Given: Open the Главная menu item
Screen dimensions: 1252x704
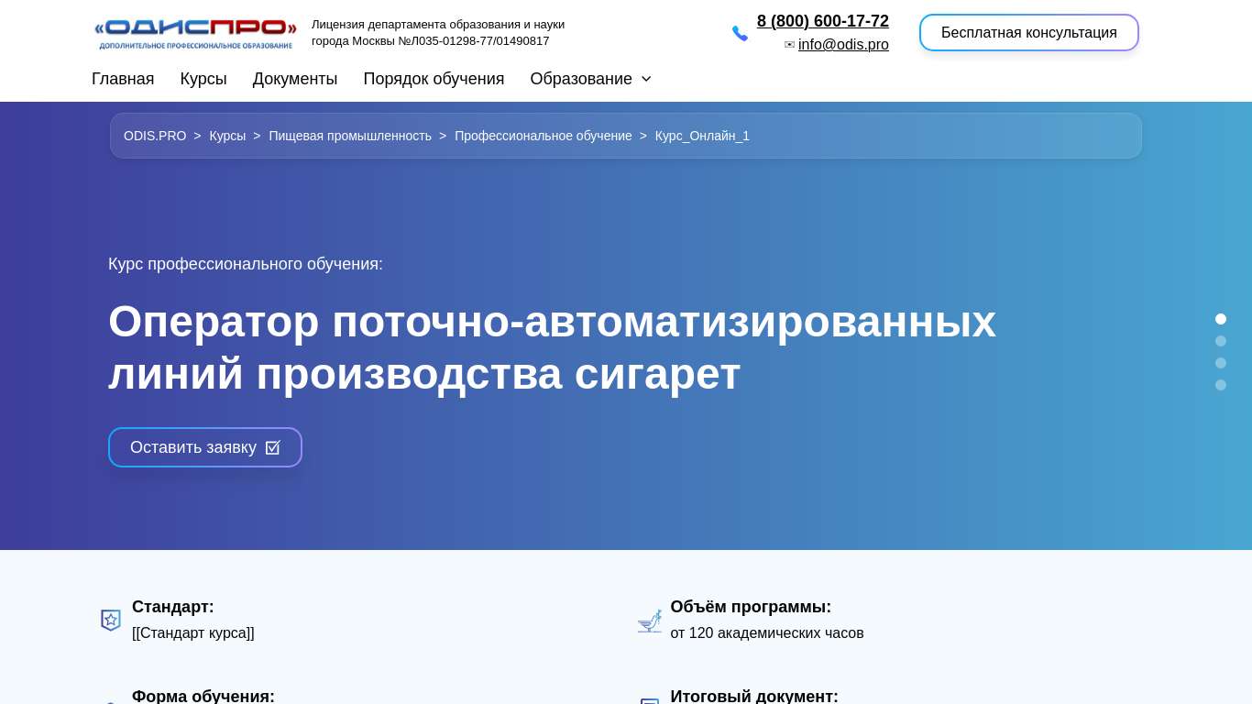Looking at the screenshot, I should (x=123, y=79).
